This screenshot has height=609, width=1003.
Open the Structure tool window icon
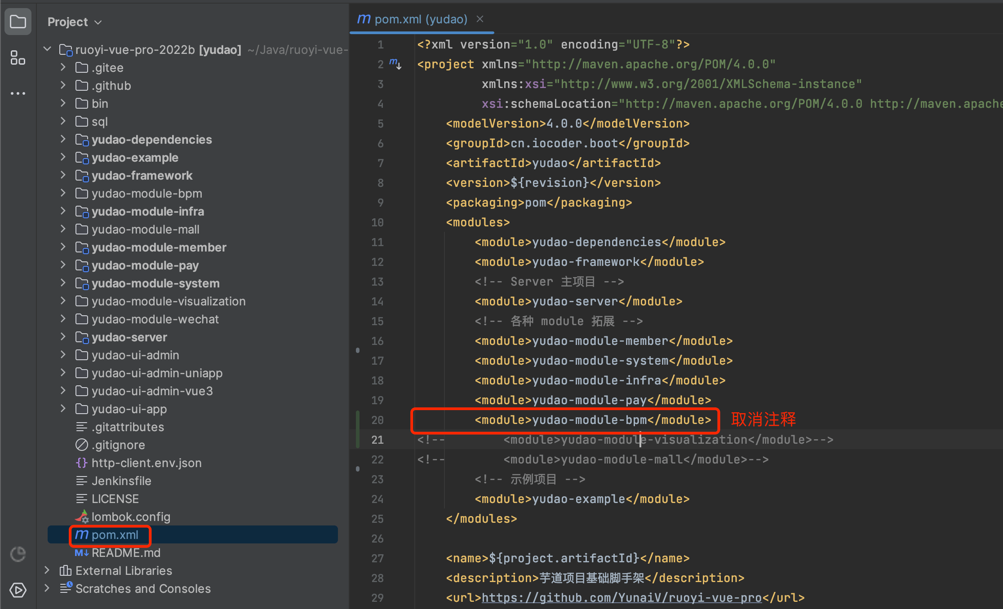coord(18,57)
